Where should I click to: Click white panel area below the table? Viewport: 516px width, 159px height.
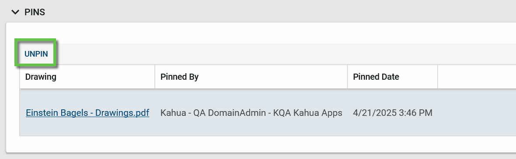click(x=261, y=144)
